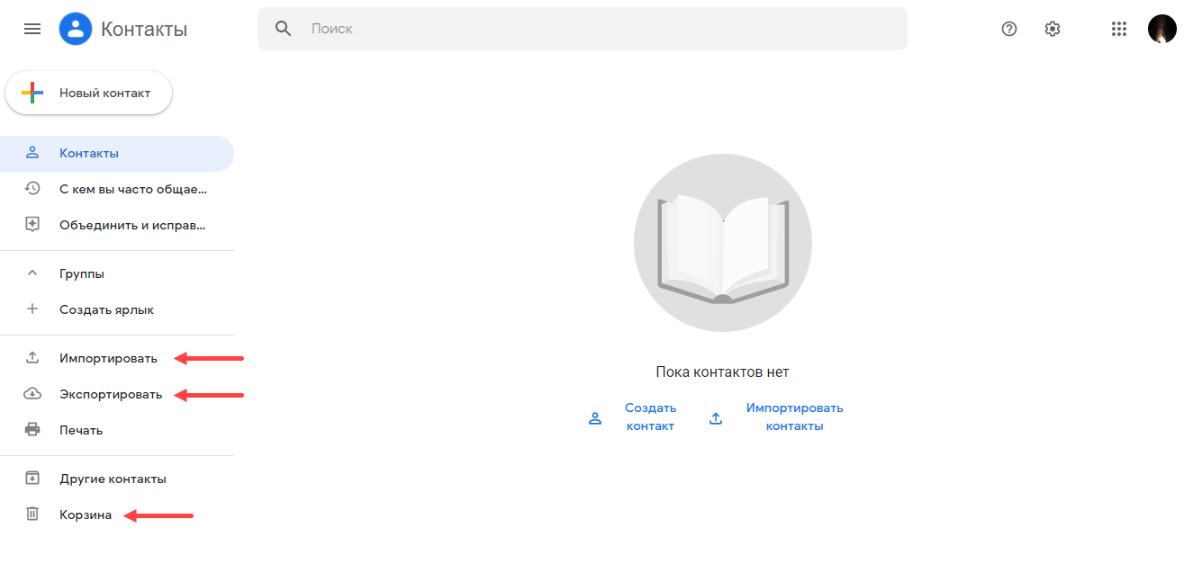Open the hamburger main menu
This screenshot has height=564, width=1193.
click(x=32, y=29)
